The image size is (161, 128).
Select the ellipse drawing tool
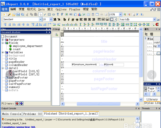(54, 14)
